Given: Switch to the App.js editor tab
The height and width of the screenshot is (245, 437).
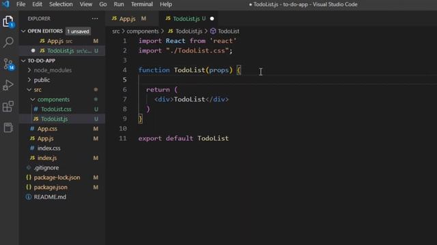Looking at the screenshot, I should (x=132, y=18).
